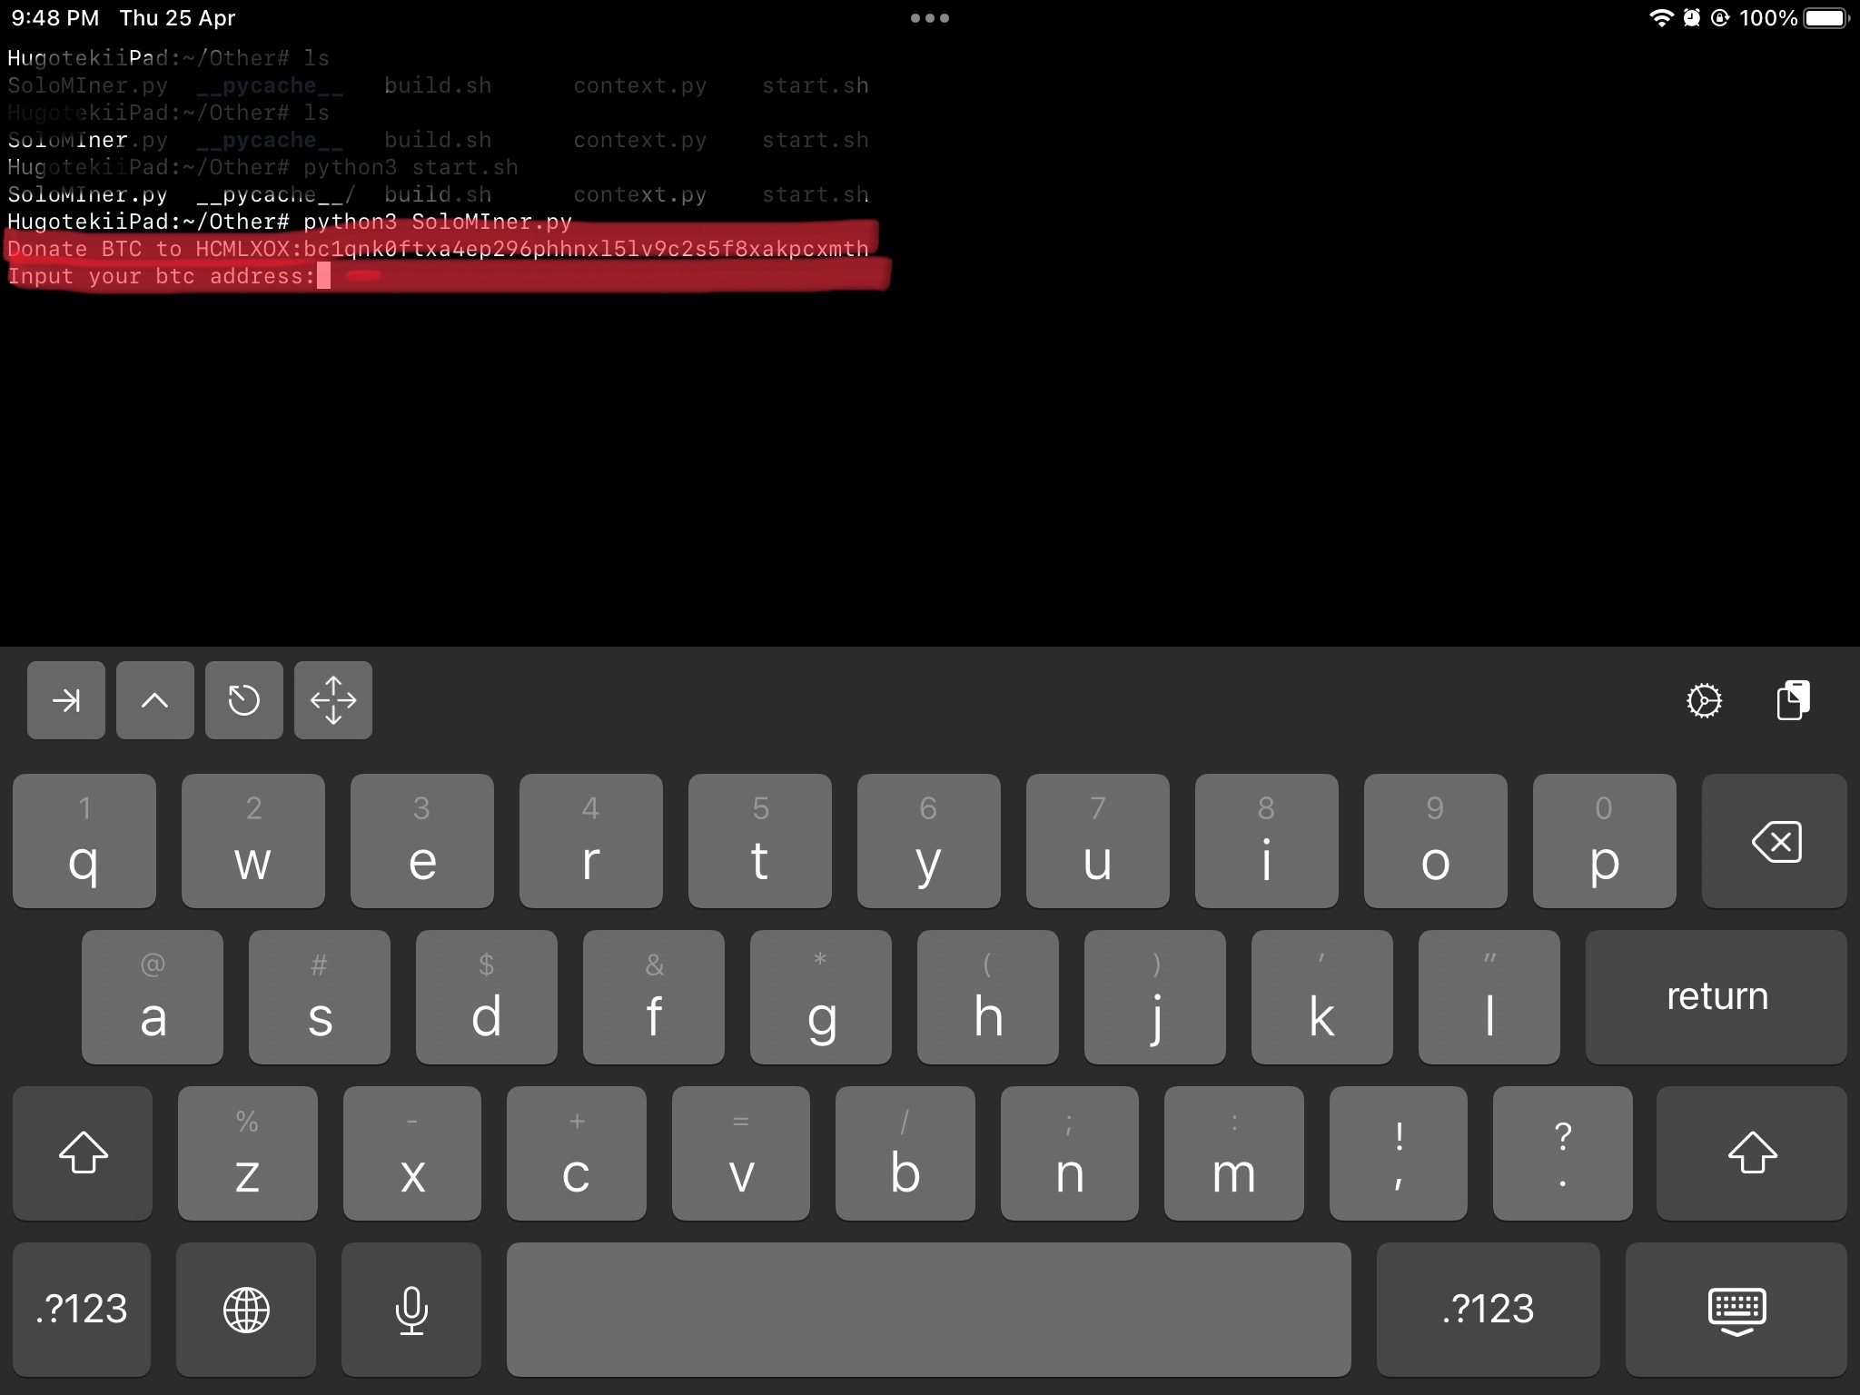Tap the r key
Screen dimensions: 1860x1395
coord(591,841)
